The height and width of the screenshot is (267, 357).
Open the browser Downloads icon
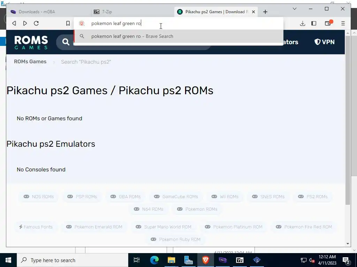302,23
